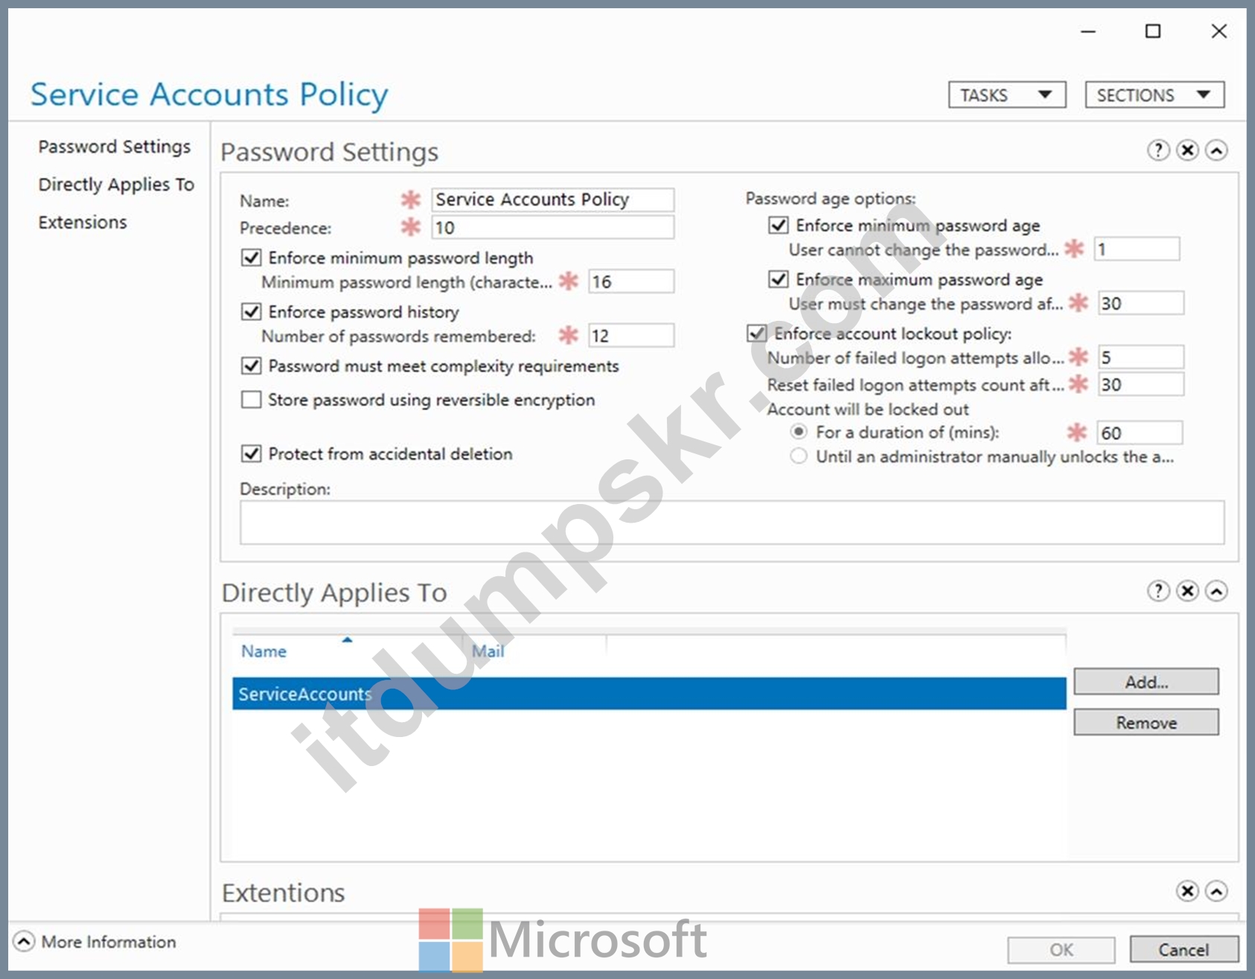Enable Store password using reversible encryption
Image resolution: width=1255 pixels, height=979 pixels.
tap(252, 400)
